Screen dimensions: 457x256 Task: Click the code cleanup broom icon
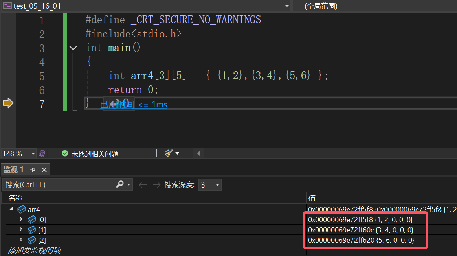point(169,153)
